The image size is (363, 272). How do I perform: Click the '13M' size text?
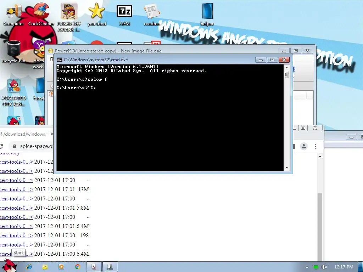(x=83, y=189)
